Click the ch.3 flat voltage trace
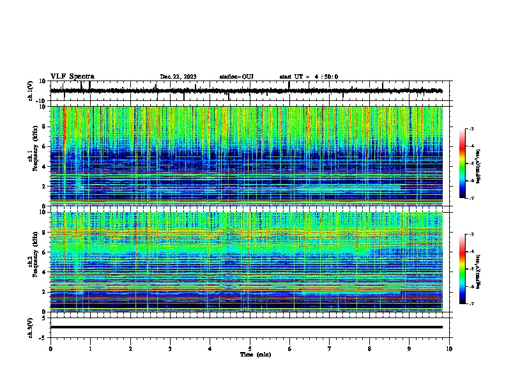This screenshot has height=391, width=506. 247,327
